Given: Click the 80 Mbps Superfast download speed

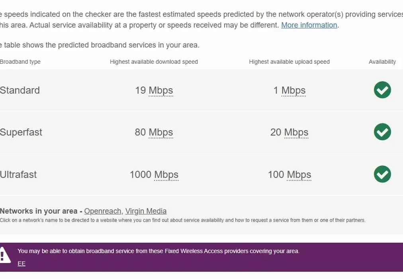Looking at the screenshot, I should click(154, 132).
